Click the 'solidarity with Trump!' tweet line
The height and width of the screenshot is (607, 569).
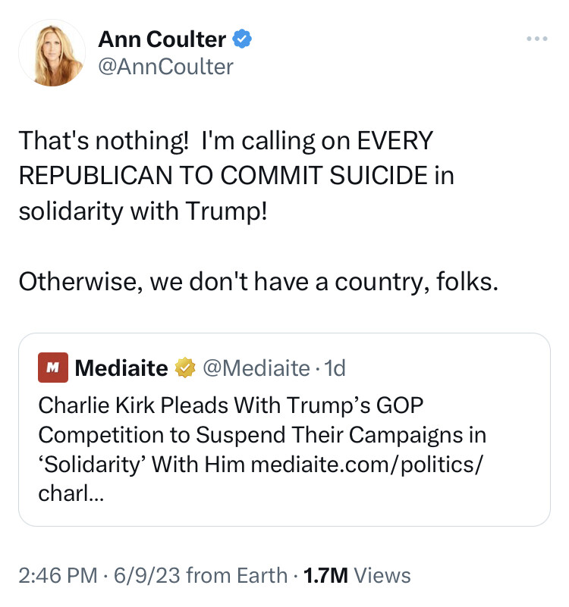point(143,211)
